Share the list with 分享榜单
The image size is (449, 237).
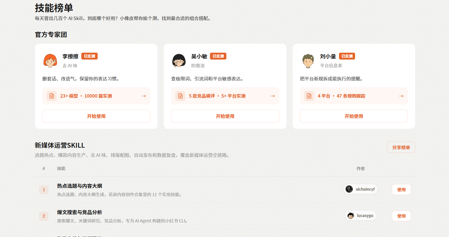(x=401, y=147)
